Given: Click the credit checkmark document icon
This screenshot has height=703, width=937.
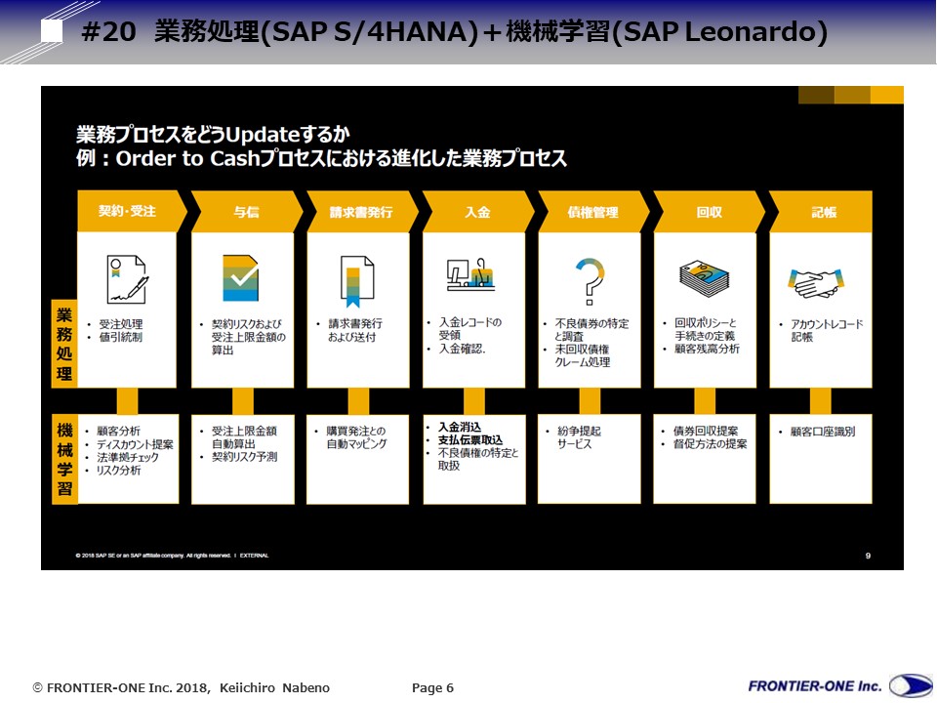Looking at the screenshot, I should (x=240, y=278).
